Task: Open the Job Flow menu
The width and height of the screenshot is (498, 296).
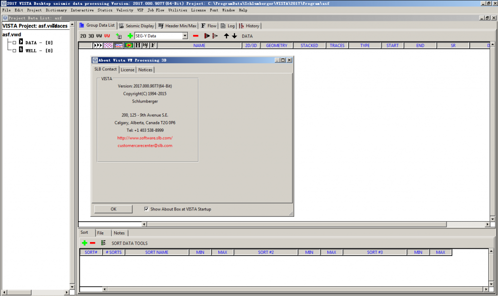Action: click(x=156, y=10)
